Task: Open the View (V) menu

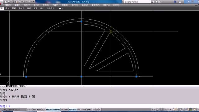Action: pyautogui.click(x=27, y=5)
